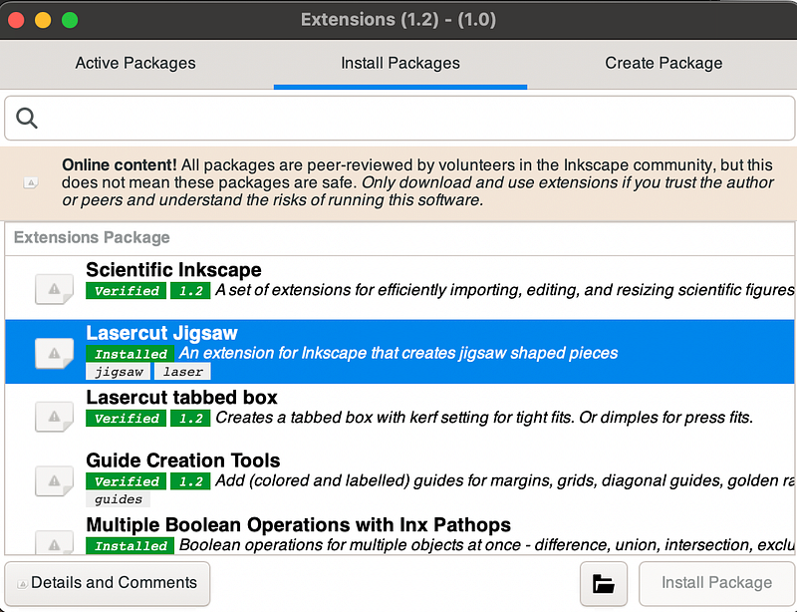Click the Scientific Inkscape description text
Image resolution: width=797 pixels, height=612 pixels.
click(505, 290)
